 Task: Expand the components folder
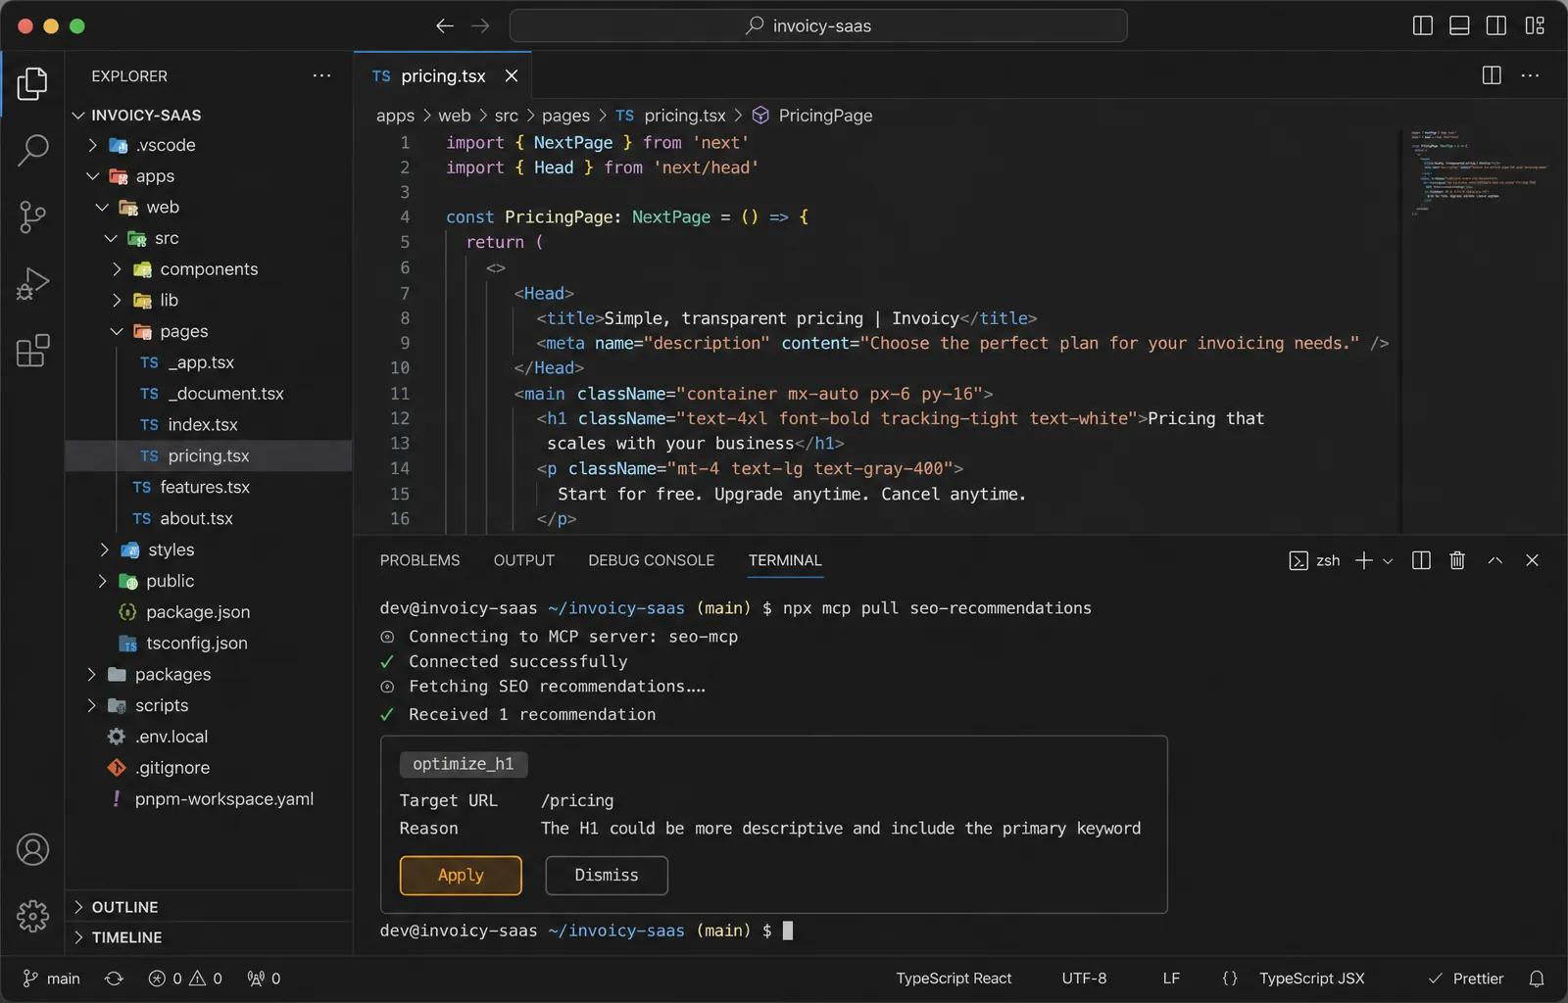[209, 269]
